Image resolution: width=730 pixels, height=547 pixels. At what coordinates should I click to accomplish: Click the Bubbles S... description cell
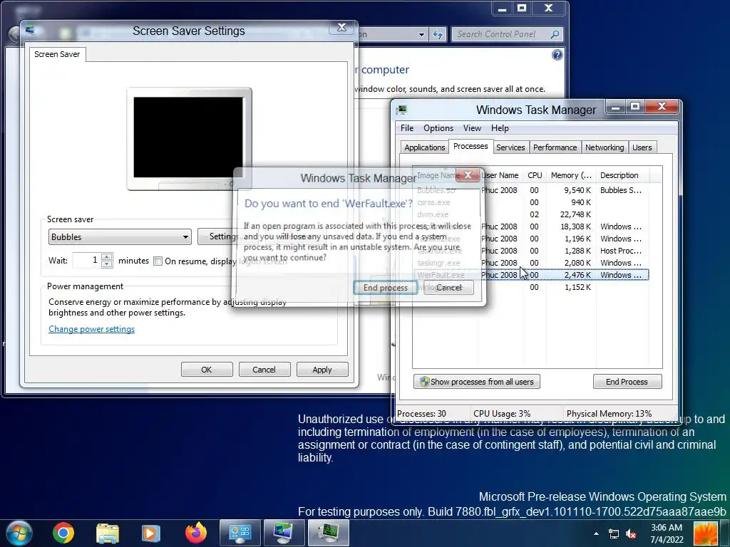621,190
